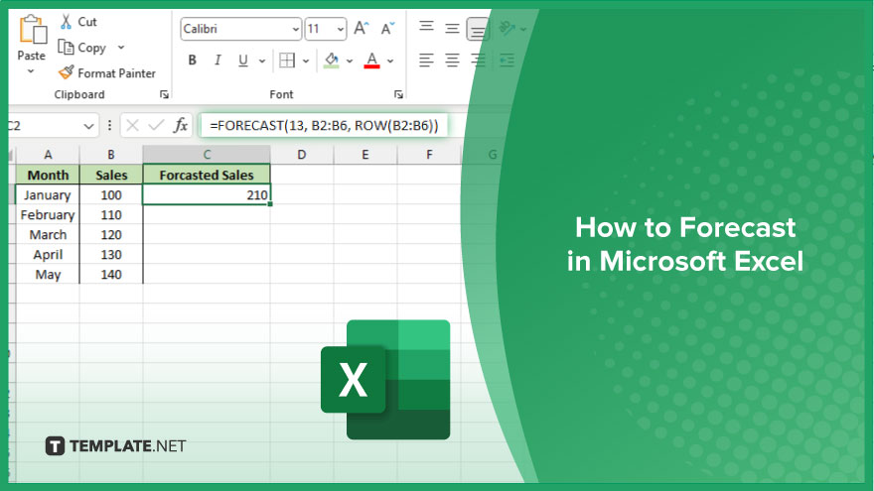Select column D header
The height and width of the screenshot is (491, 874).
pyautogui.click(x=302, y=155)
